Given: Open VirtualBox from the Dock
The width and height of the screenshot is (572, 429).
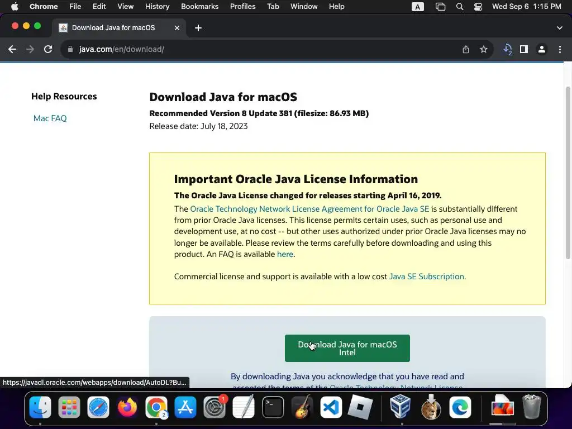Looking at the screenshot, I should click(400, 407).
